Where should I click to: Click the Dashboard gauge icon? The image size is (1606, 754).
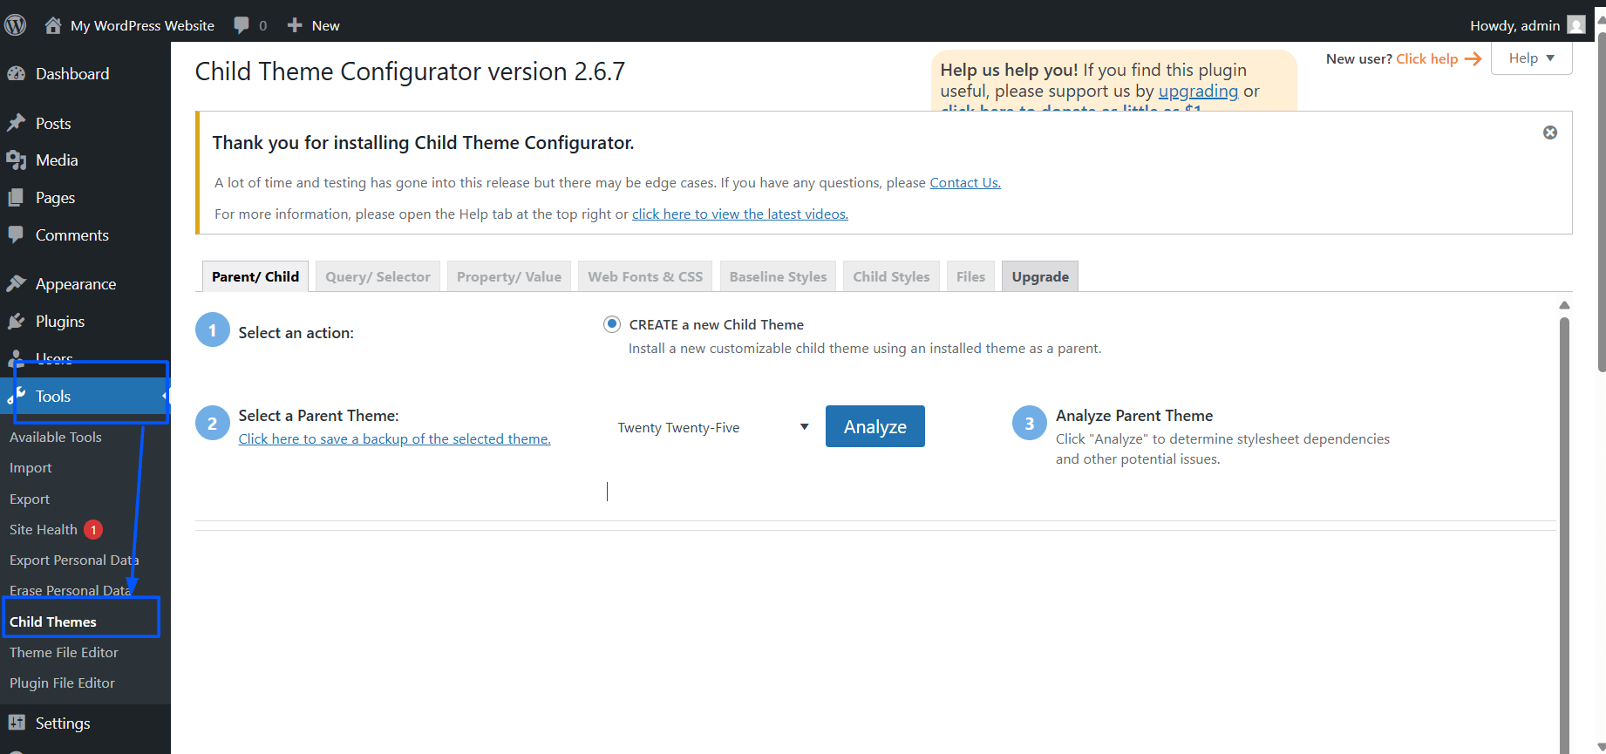click(x=16, y=74)
